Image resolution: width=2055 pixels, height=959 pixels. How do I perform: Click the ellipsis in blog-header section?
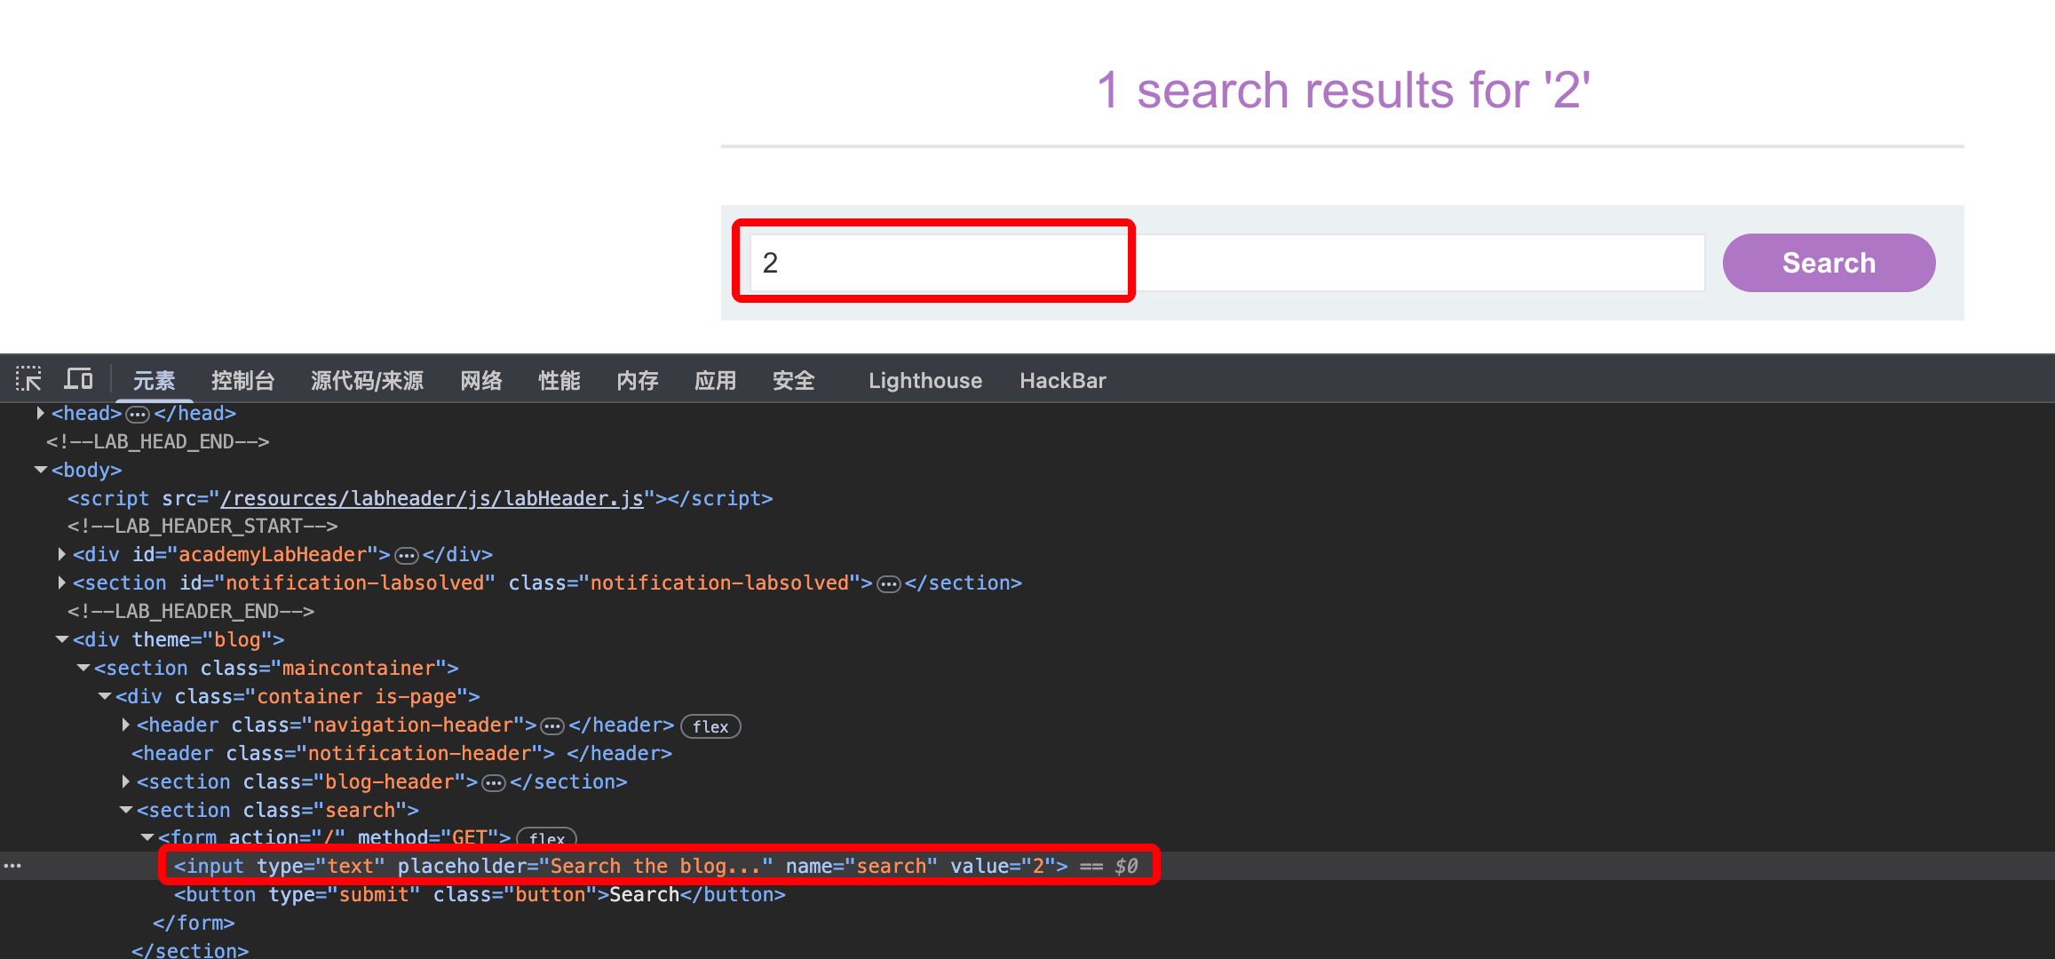[494, 783]
